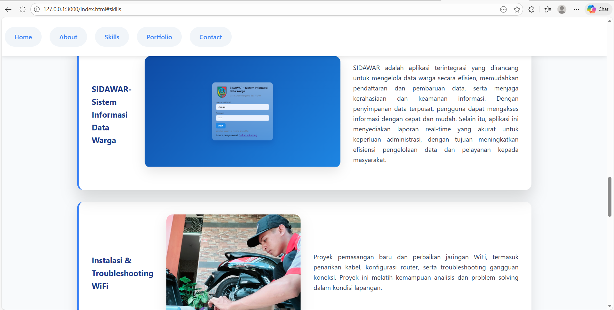Click the browser profile avatar
The image size is (614, 310).
(x=562, y=9)
